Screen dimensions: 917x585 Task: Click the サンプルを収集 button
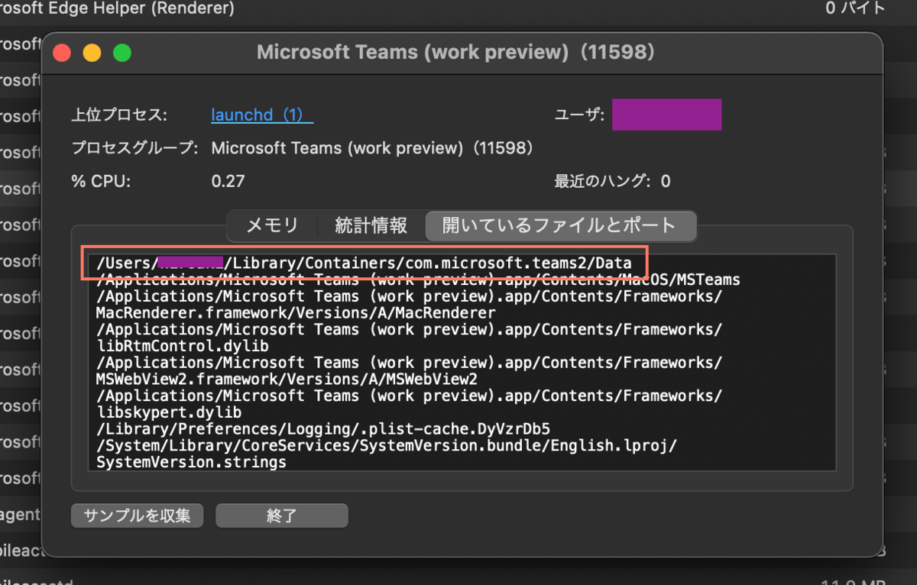pos(138,516)
